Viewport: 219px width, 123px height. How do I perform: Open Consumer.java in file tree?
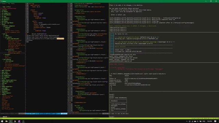click(x=14, y=42)
